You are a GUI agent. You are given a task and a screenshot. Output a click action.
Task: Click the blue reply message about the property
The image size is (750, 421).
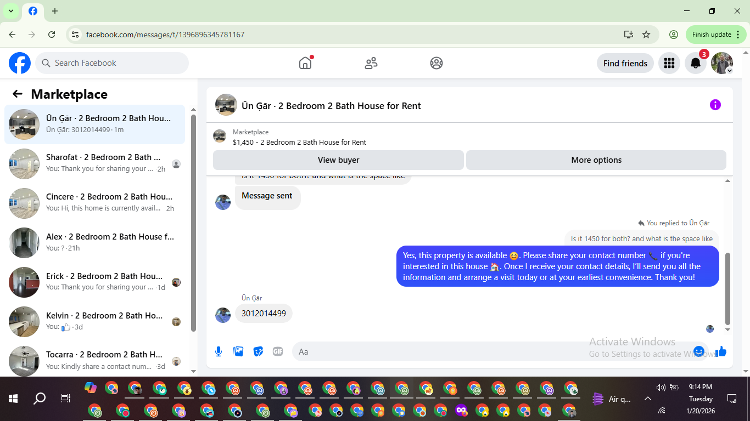tap(558, 266)
